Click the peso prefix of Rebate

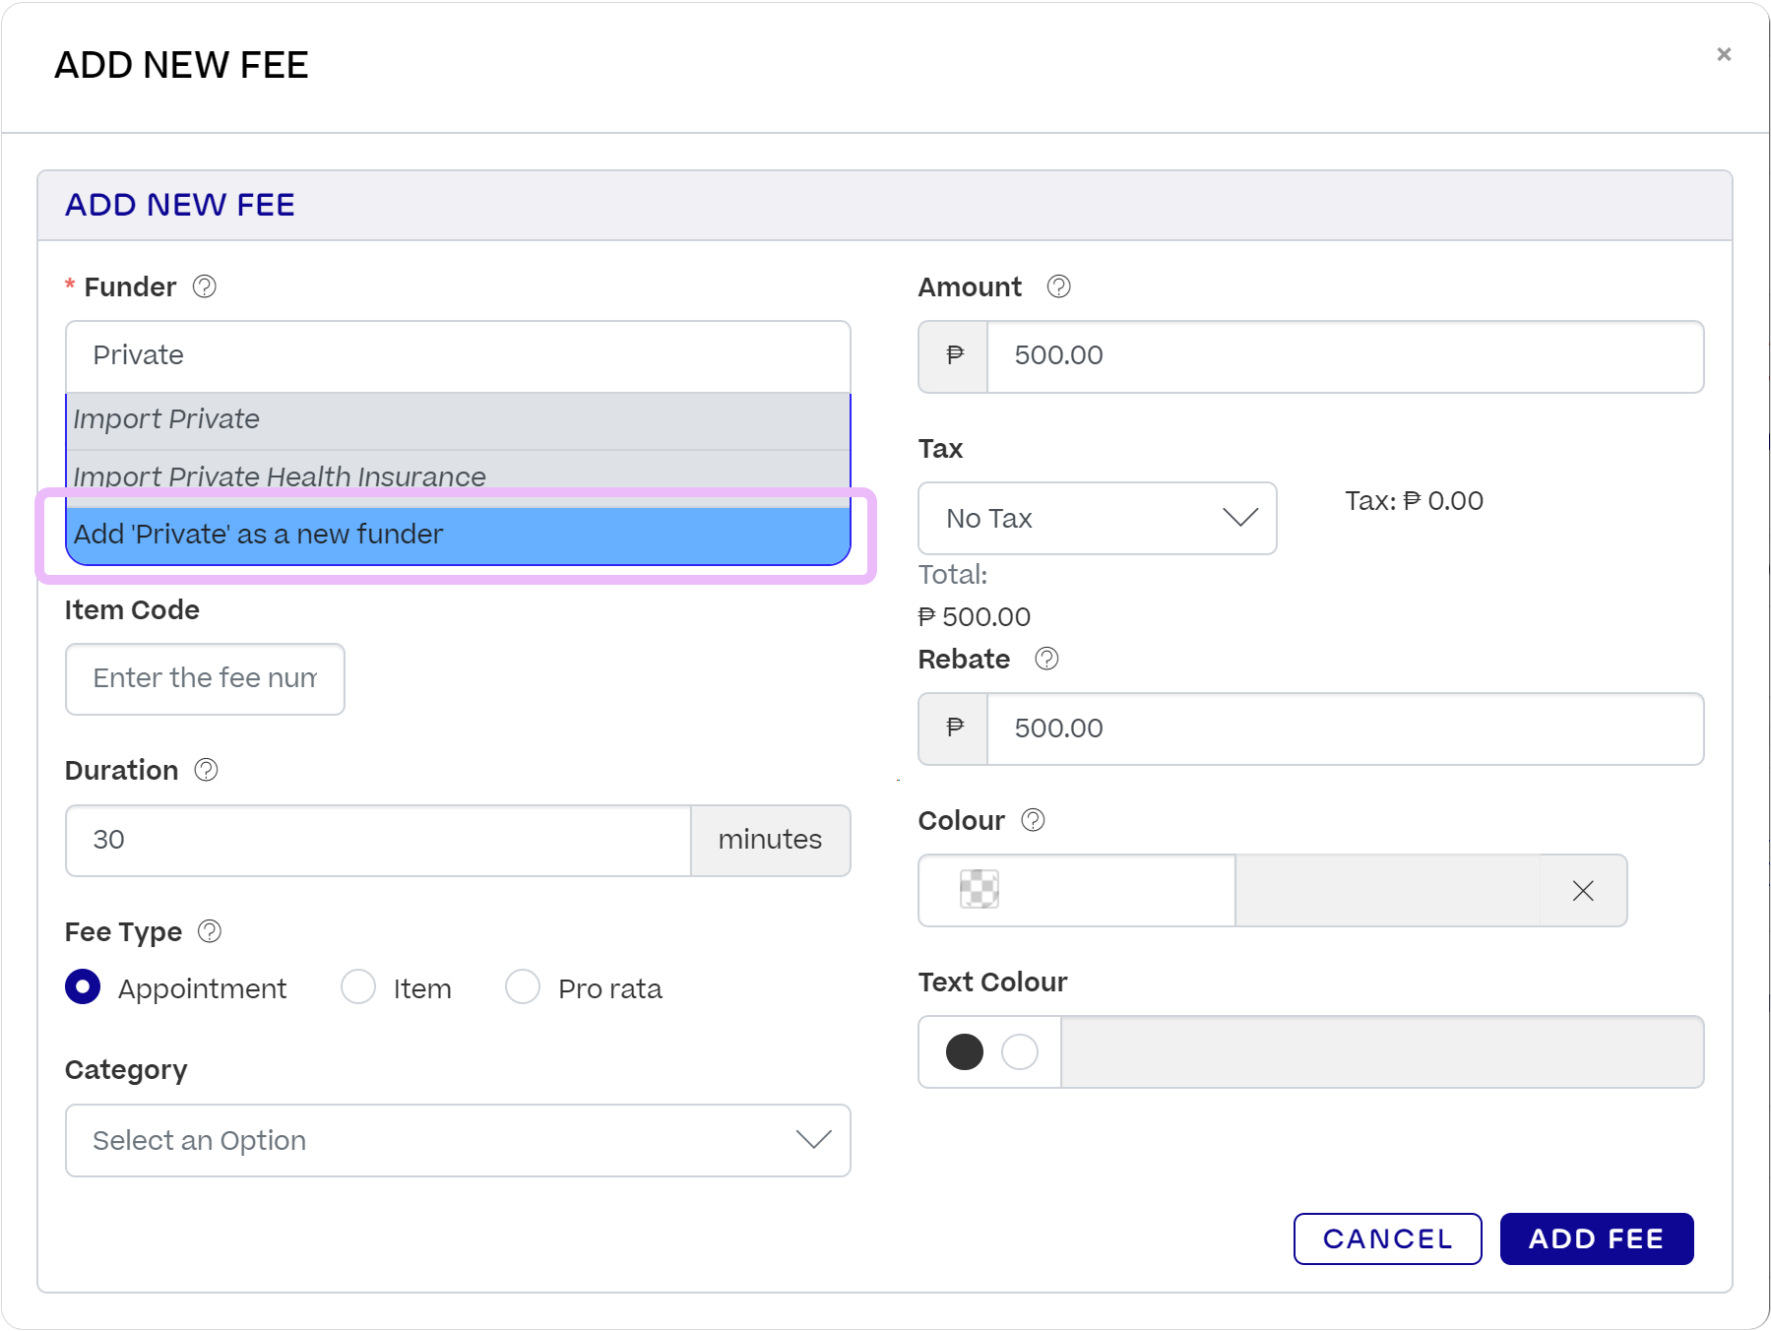[x=954, y=729]
